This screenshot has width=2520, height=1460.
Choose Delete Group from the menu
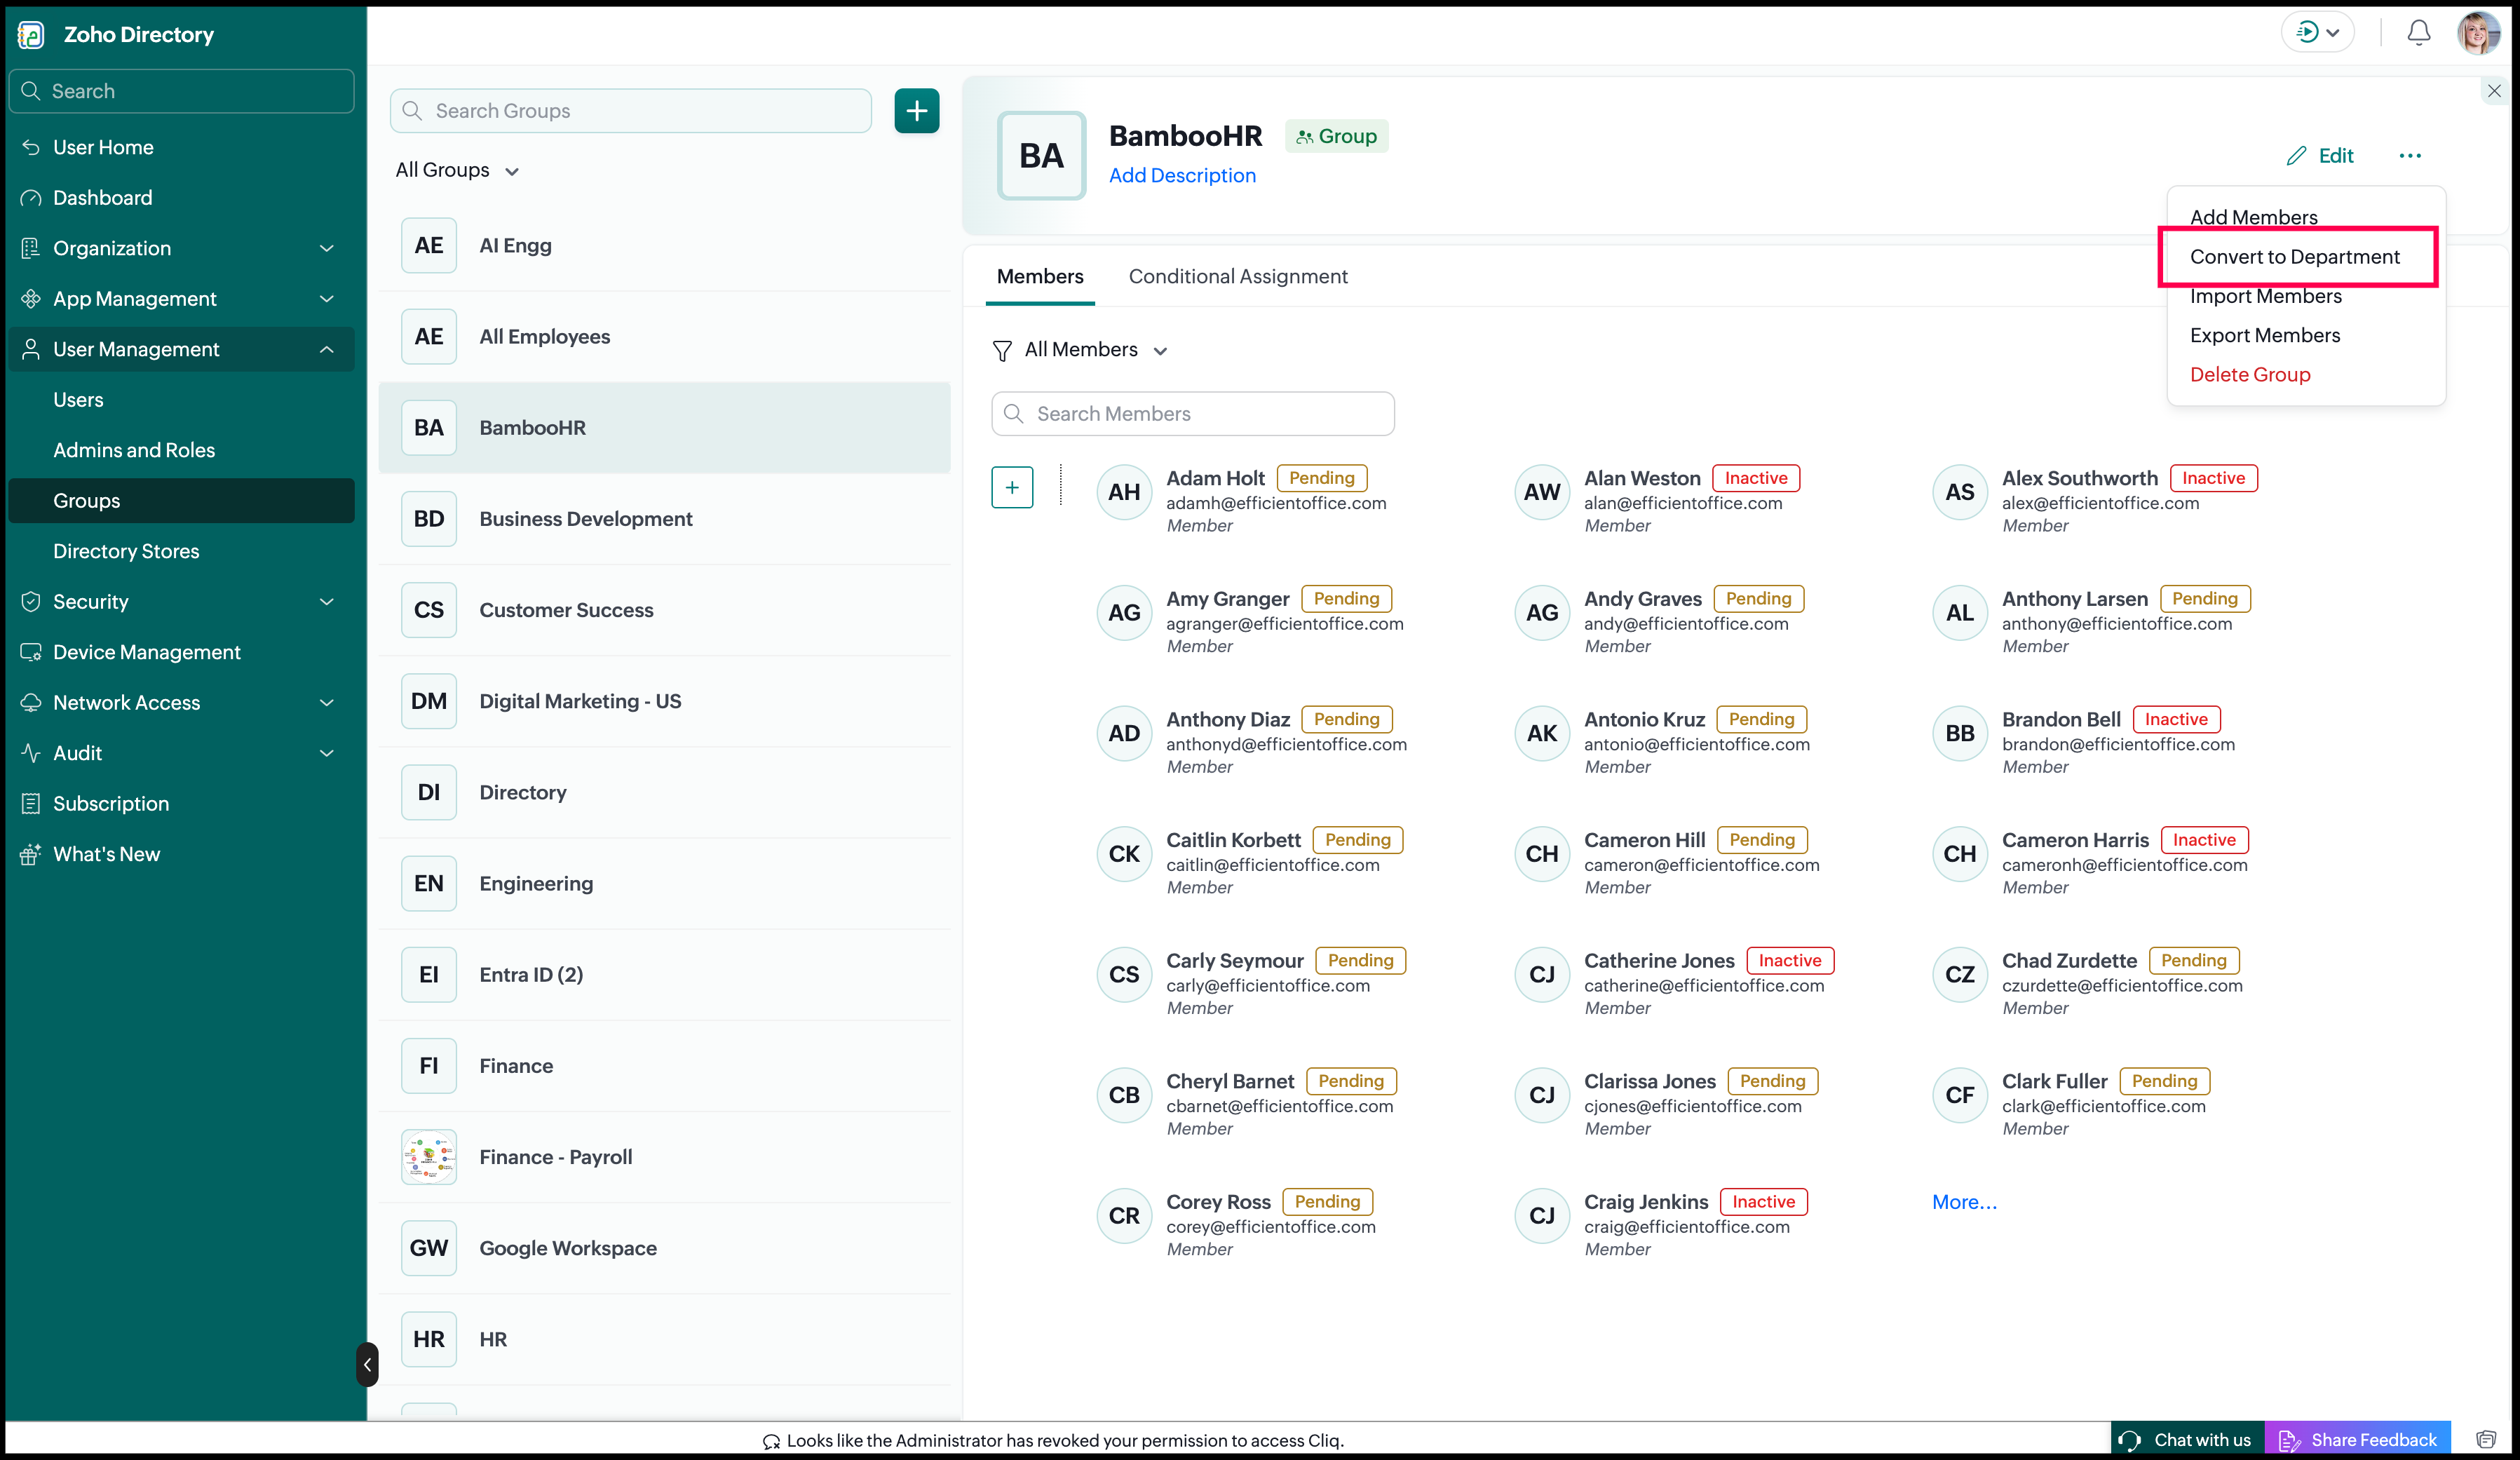pyautogui.click(x=2250, y=375)
